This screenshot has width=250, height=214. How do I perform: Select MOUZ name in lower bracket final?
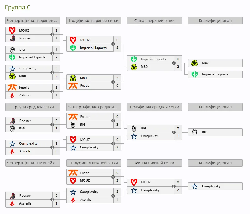[146, 182]
